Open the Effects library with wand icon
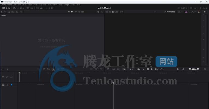The image size is (209, 109). [49, 8]
